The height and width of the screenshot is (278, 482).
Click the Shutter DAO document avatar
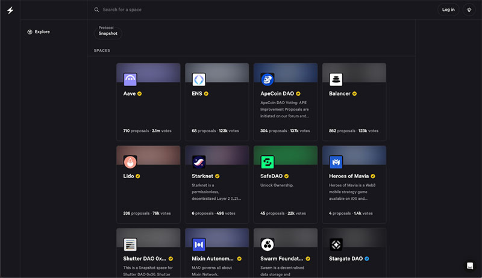(130, 244)
